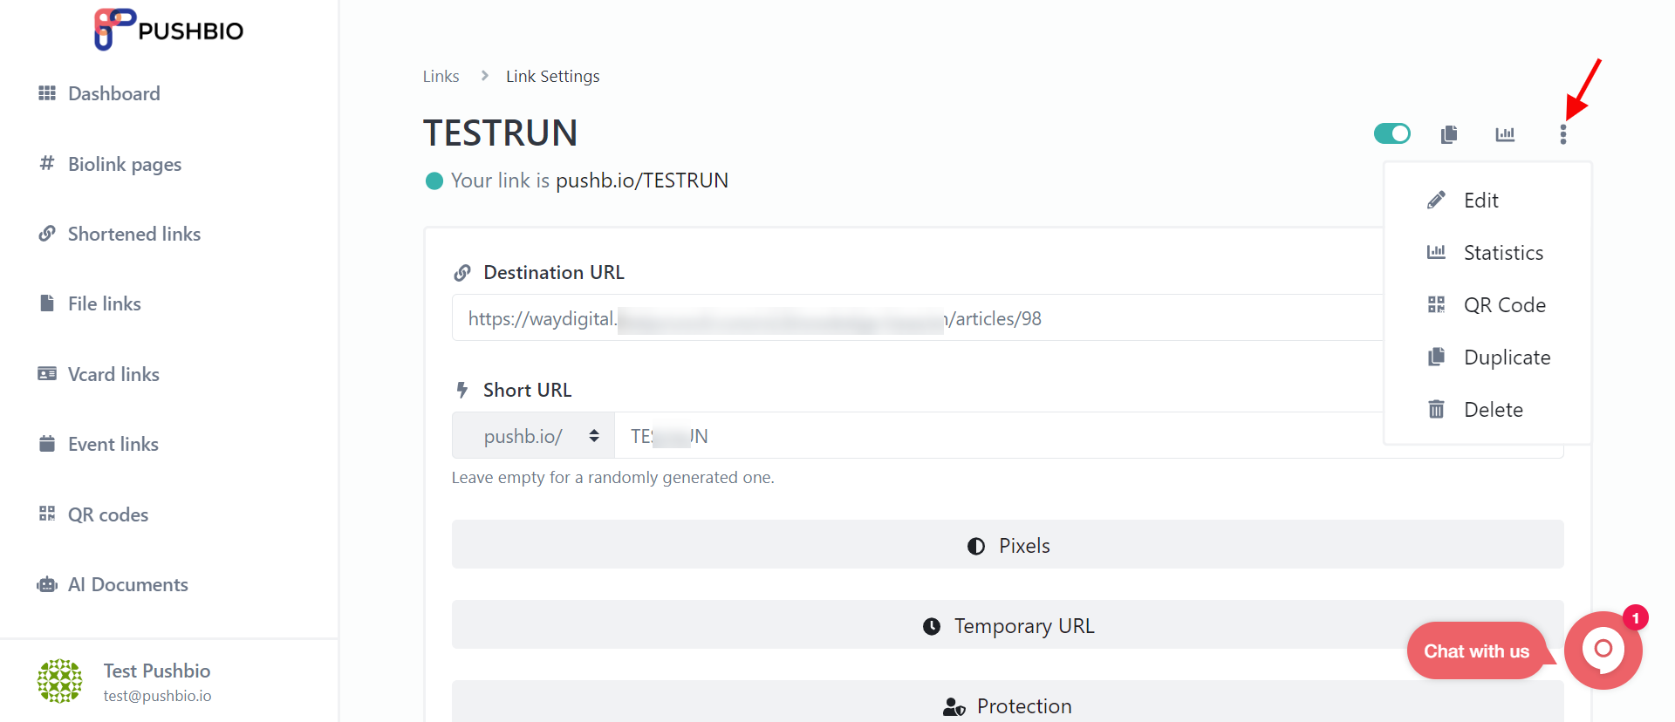This screenshot has height=722, width=1675.
Task: Open the pushb.io/ domain dropdown
Action: tap(533, 435)
